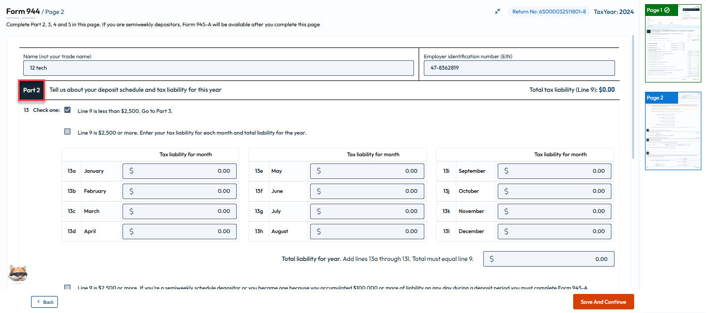Click the 13g July liability field
The width and height of the screenshot is (706, 313).
pos(367,211)
